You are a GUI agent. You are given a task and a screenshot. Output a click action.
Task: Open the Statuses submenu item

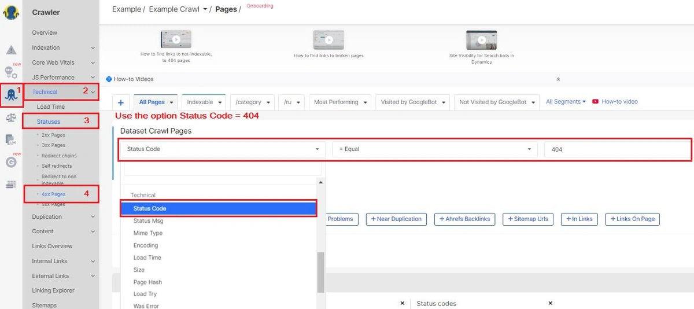pyautogui.click(x=49, y=122)
